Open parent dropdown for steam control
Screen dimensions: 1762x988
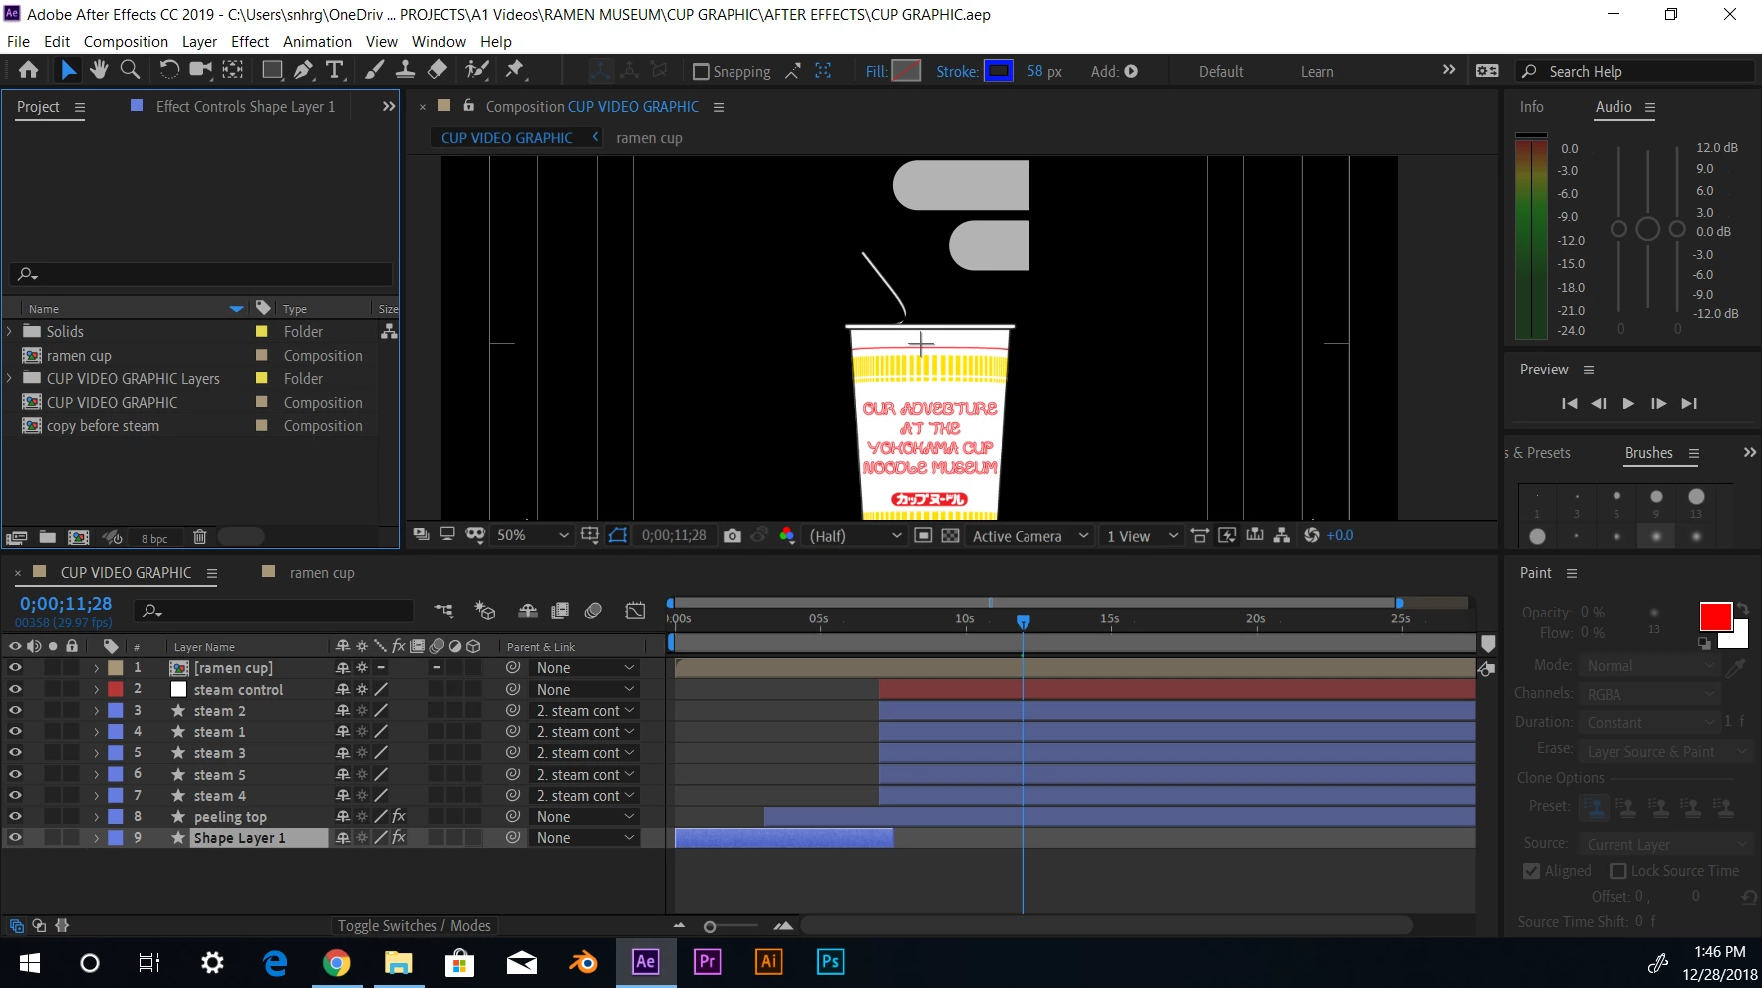point(585,689)
